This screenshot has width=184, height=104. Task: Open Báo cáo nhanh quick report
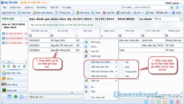click(x=43, y=13)
